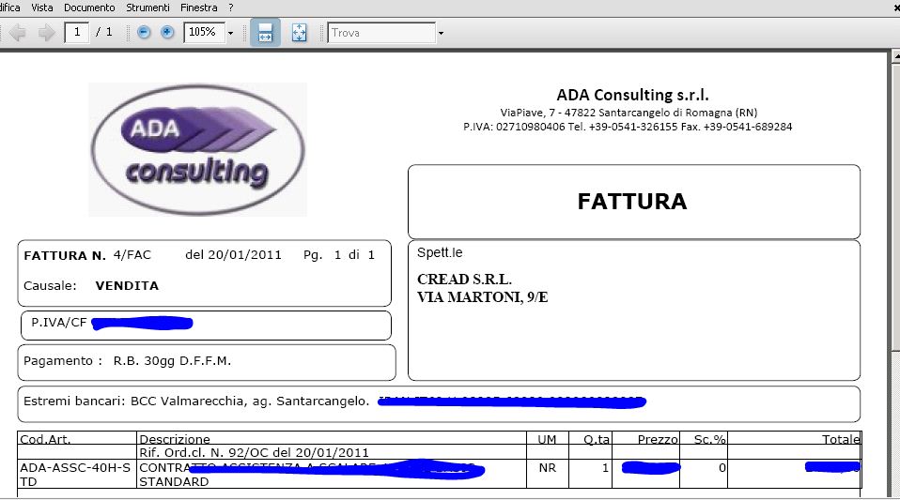
Task: Open the Documento menu
Action: pyautogui.click(x=89, y=8)
